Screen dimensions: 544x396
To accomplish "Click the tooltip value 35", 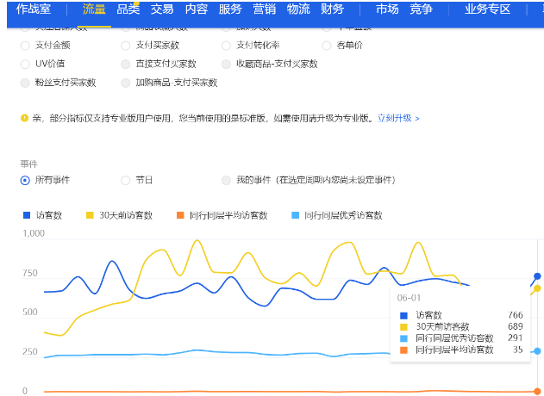I will pyautogui.click(x=518, y=350).
